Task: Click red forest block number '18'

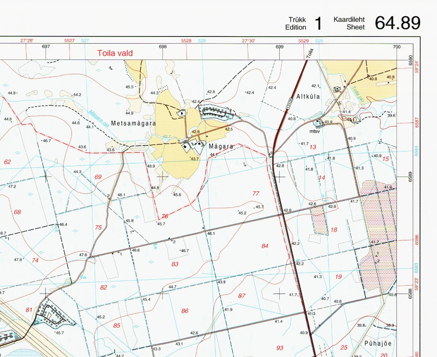Action: point(334,230)
